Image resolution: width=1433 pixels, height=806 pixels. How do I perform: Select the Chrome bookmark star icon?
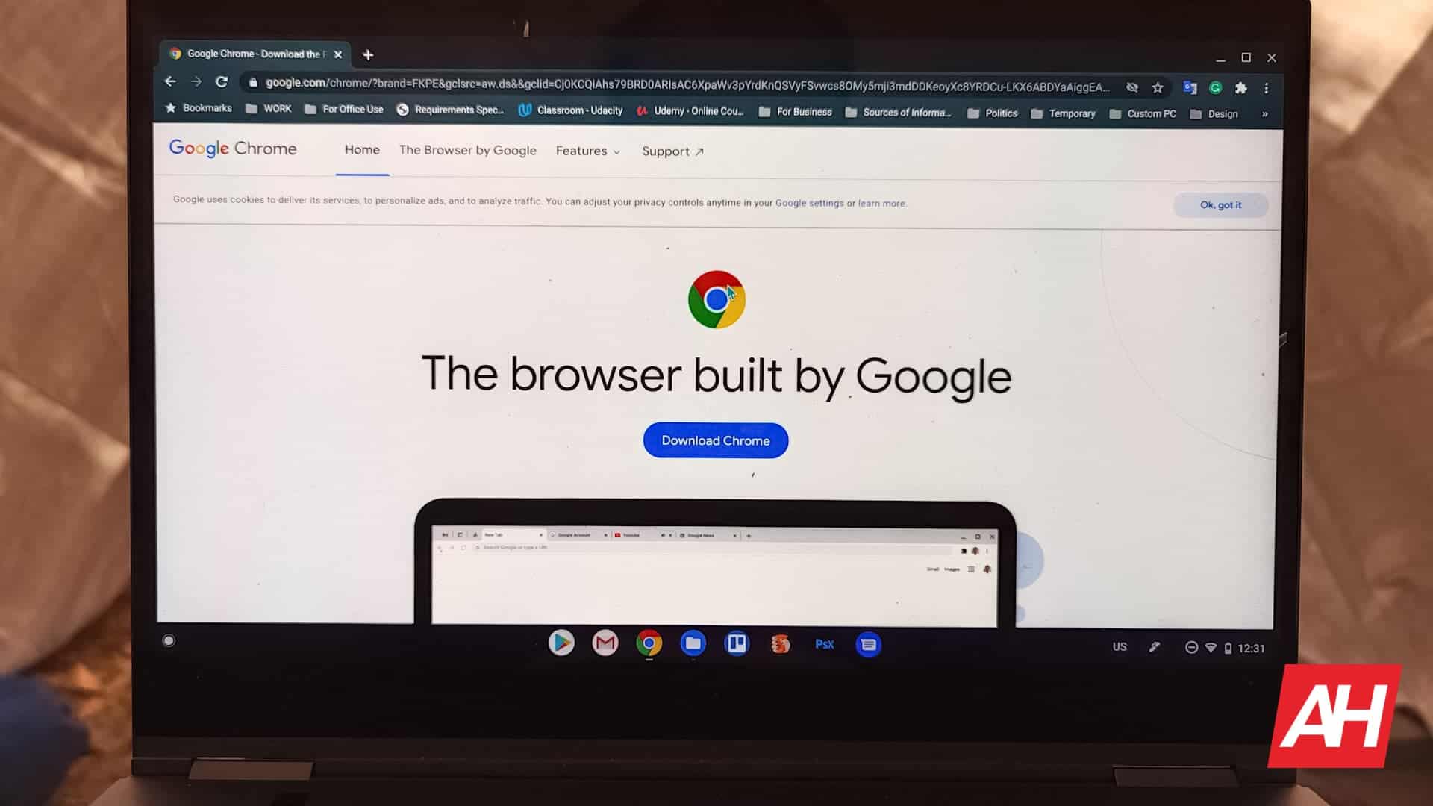point(1158,87)
